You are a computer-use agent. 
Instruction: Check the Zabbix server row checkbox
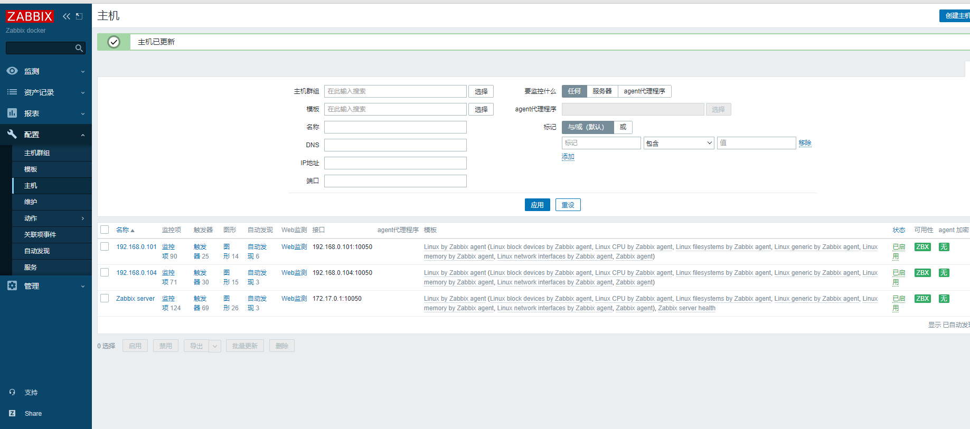(105, 298)
